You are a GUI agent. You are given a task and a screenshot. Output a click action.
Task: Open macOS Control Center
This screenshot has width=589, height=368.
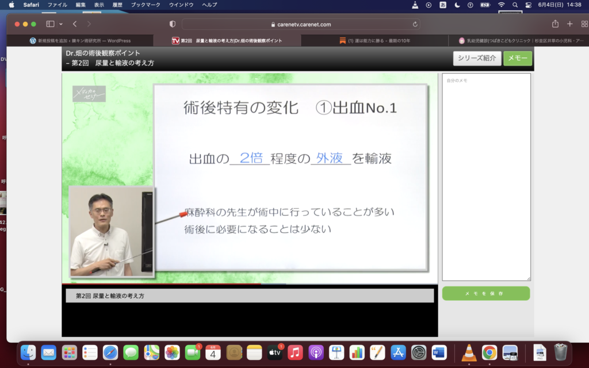[529, 5]
